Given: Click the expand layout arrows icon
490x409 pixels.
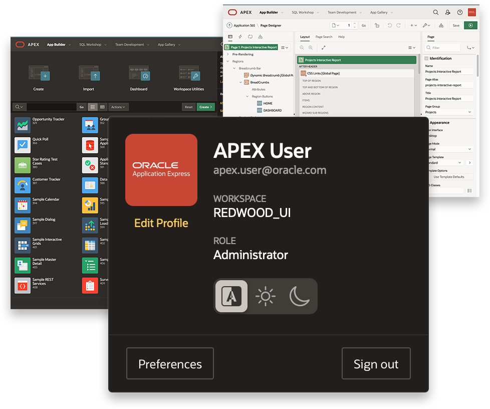Looking at the screenshot, I should pos(324,48).
